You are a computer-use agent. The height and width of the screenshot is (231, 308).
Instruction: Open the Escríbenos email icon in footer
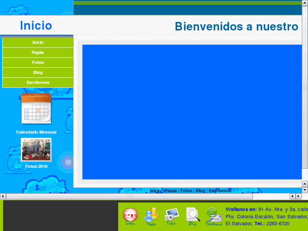click(x=214, y=216)
